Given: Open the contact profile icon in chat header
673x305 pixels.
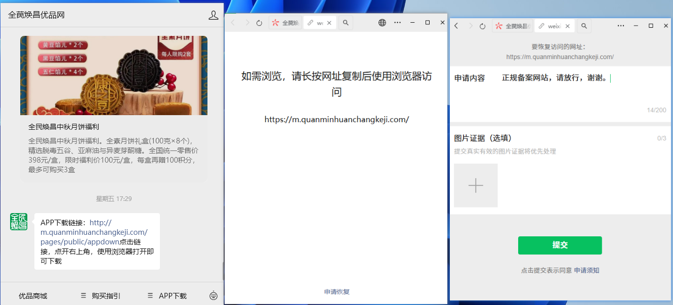Looking at the screenshot, I should (x=214, y=15).
